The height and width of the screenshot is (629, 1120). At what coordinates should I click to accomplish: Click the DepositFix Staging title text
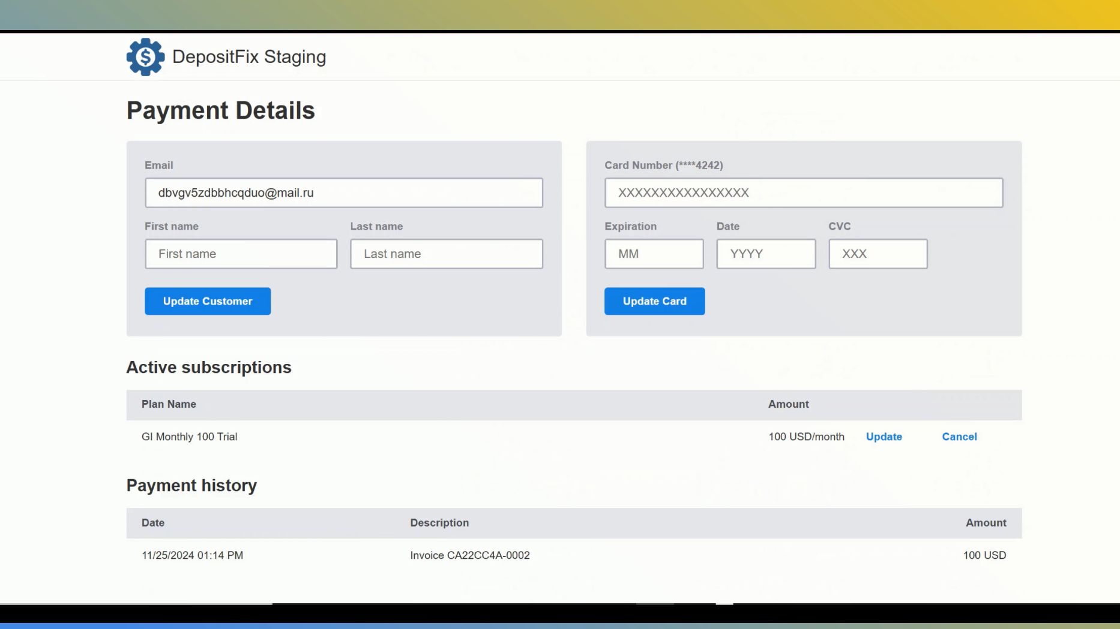(x=248, y=57)
